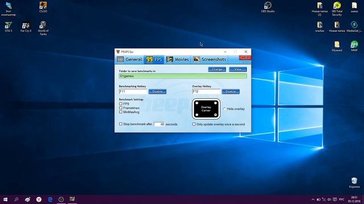Open the green MMF desktop shortcut

pos(354,46)
